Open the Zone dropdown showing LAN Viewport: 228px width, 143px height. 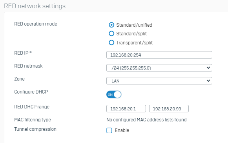tap(159, 81)
